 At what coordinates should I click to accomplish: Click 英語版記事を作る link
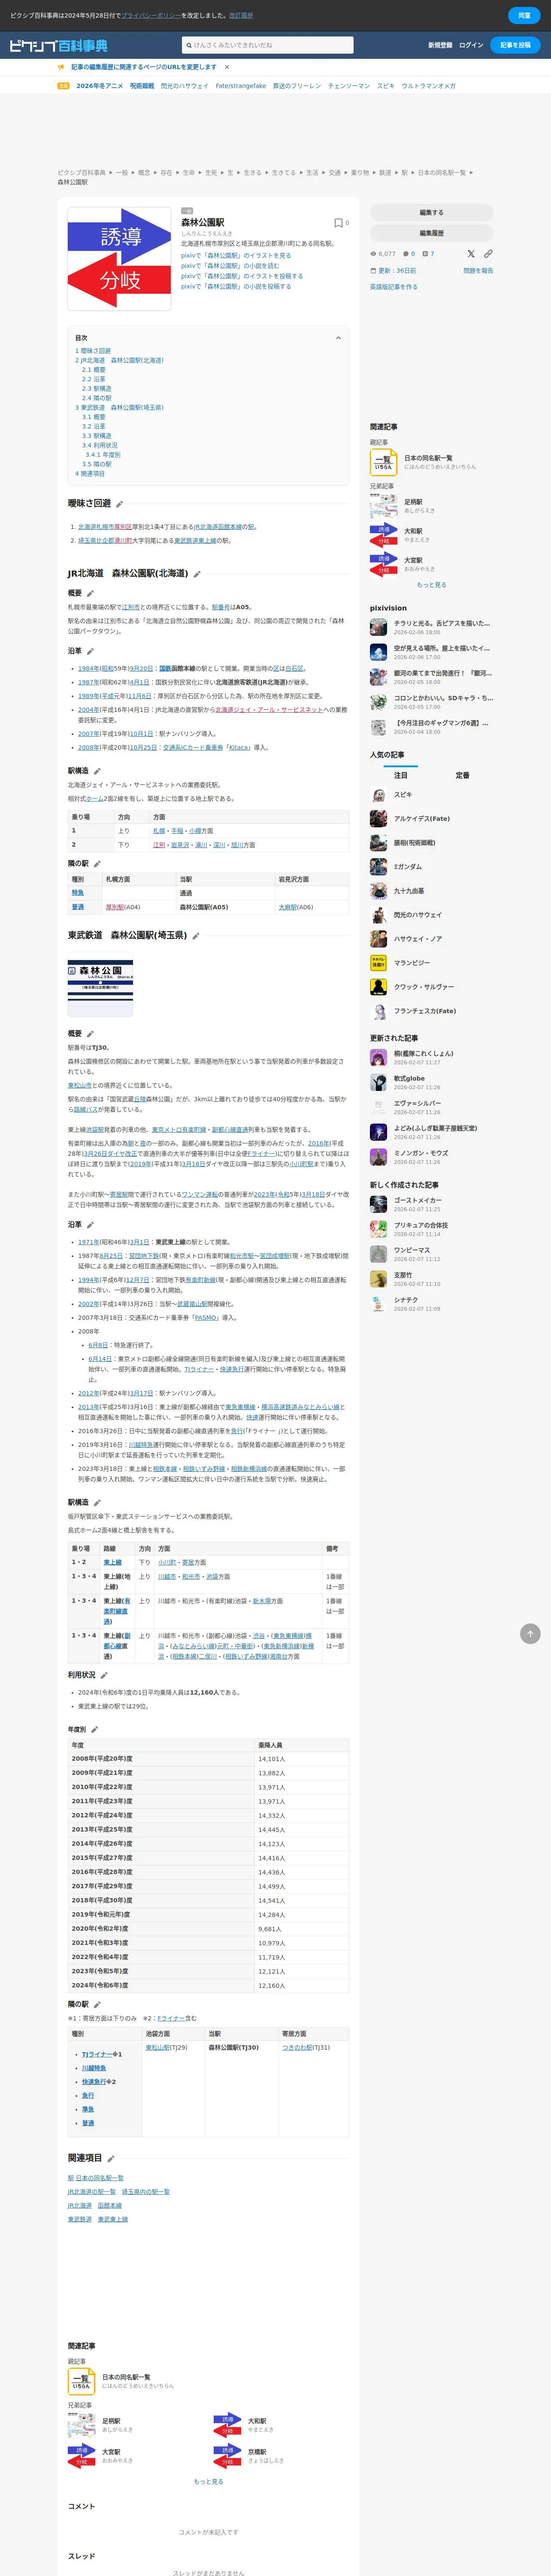tap(394, 287)
